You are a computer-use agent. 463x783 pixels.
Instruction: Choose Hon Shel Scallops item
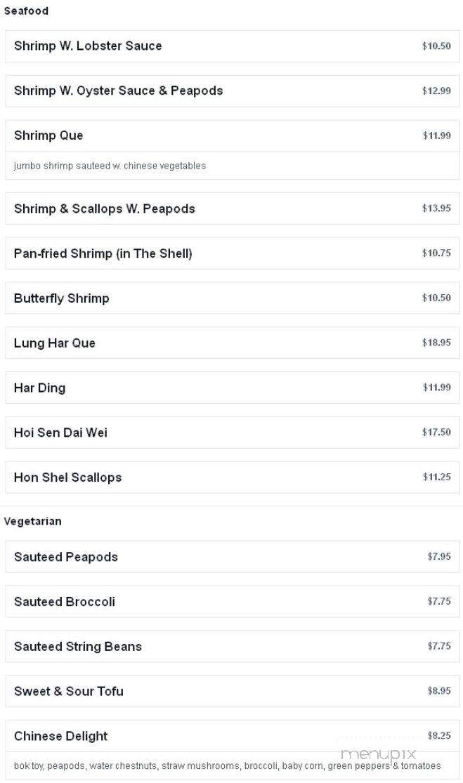click(233, 477)
